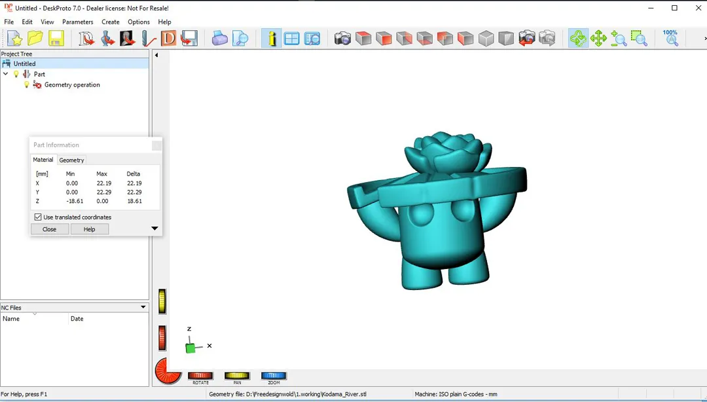Click the window-with-magnifier toolbar icon
The height and width of the screenshot is (402, 707).
point(312,39)
